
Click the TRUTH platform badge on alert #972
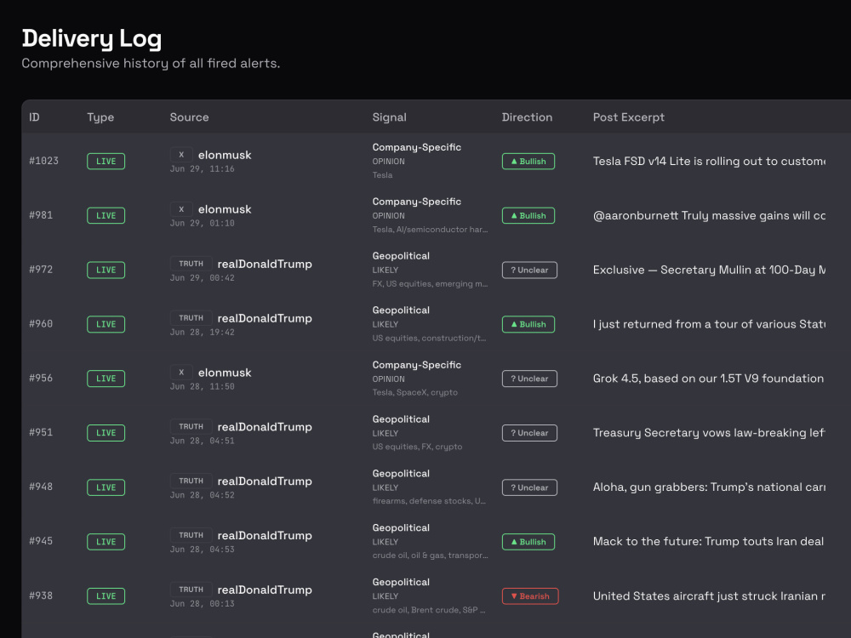click(x=191, y=264)
